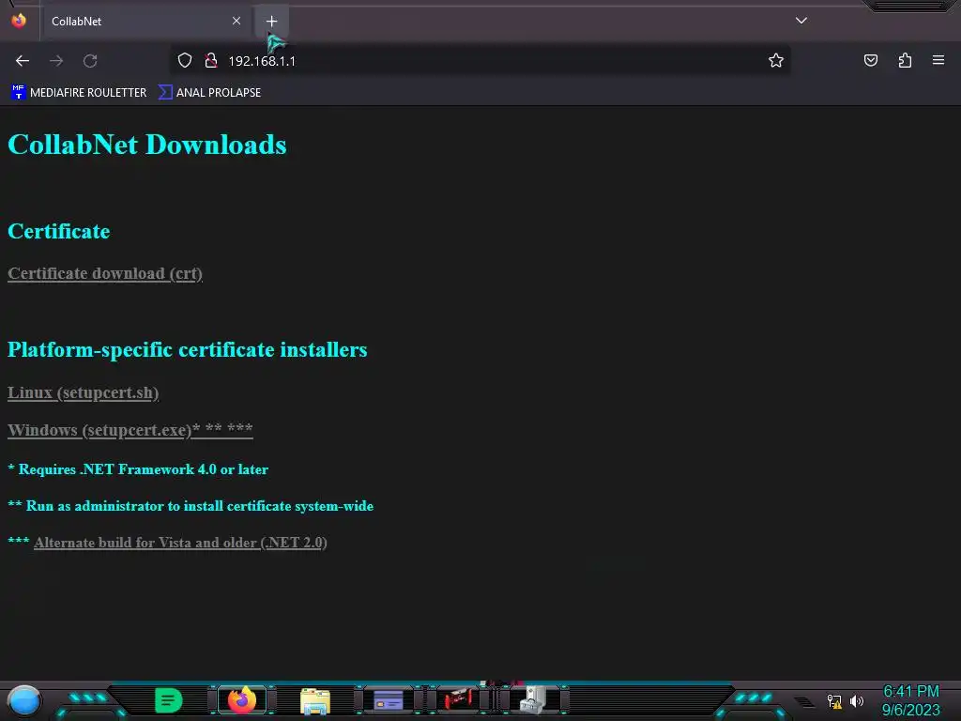Click the Requires .NET Framework 4.0 note

click(x=138, y=469)
